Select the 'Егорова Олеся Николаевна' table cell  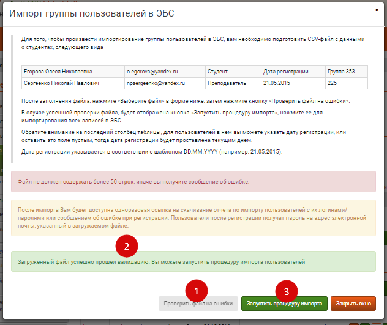(72, 71)
